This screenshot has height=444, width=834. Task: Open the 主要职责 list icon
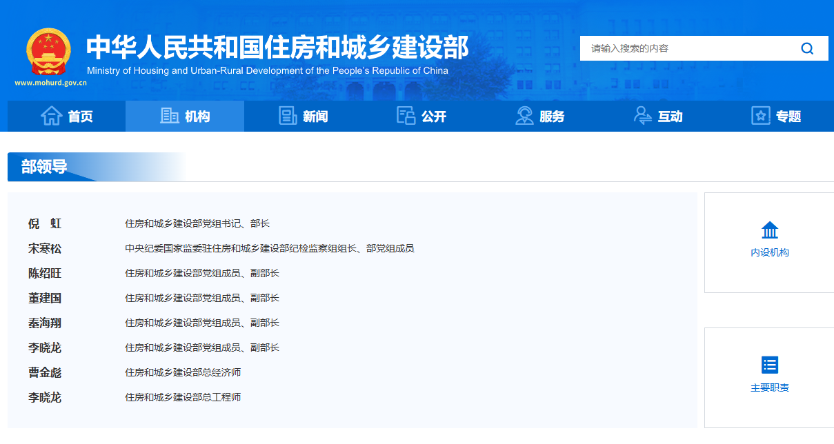click(x=769, y=365)
